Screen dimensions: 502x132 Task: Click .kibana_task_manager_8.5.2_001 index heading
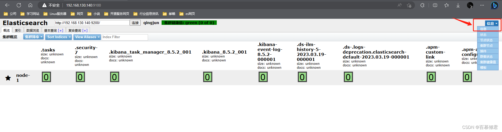150,52
